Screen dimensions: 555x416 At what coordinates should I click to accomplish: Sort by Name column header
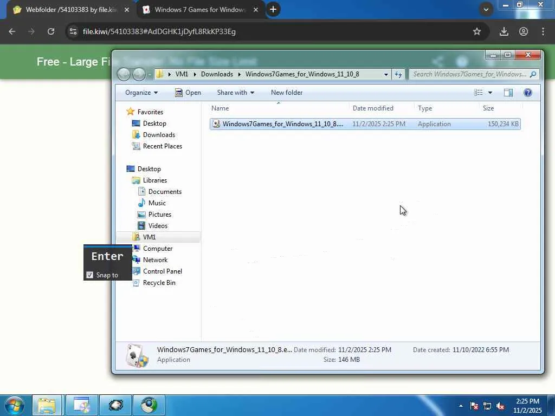click(x=279, y=108)
